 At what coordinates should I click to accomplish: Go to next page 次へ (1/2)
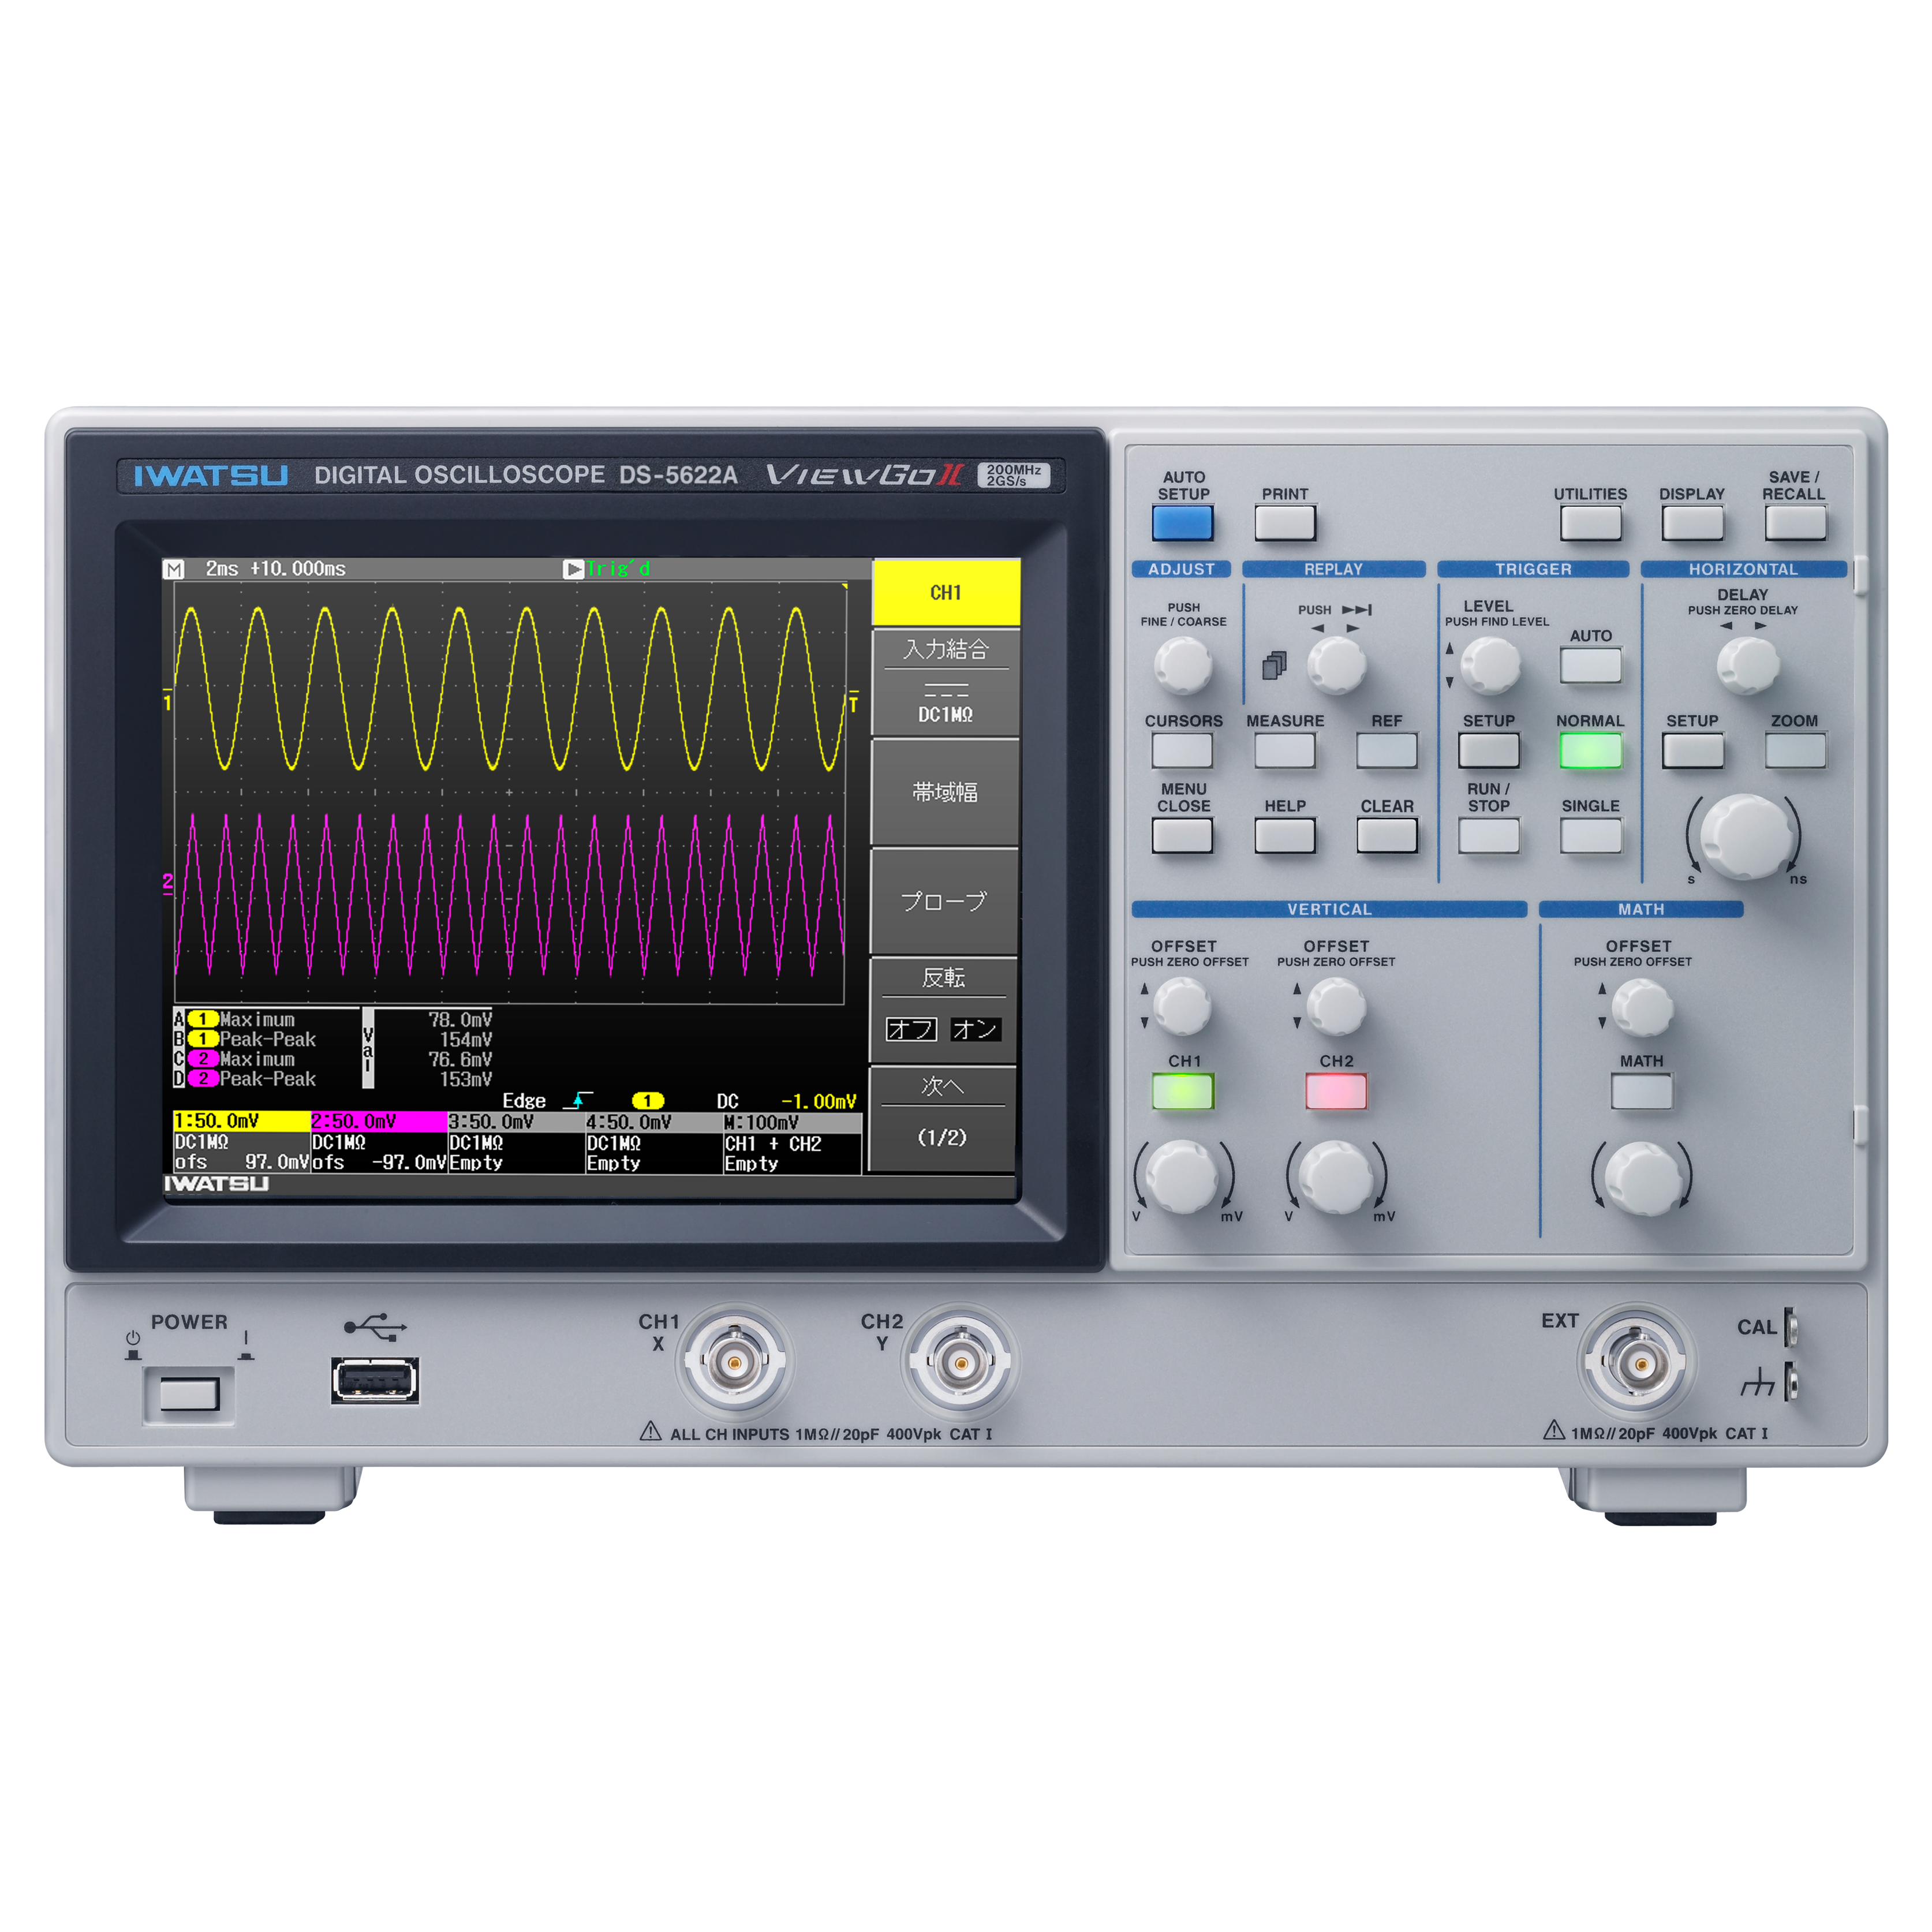pyautogui.click(x=944, y=1118)
